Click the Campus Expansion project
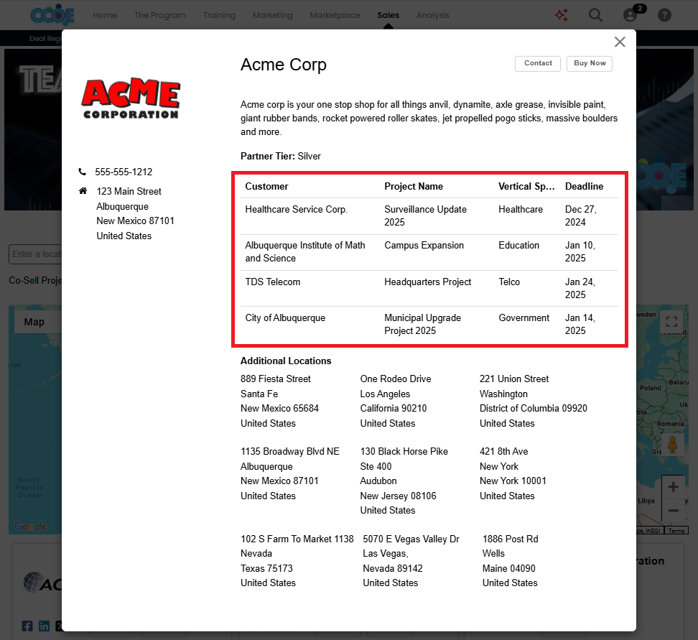The height and width of the screenshot is (640, 698). coord(424,246)
